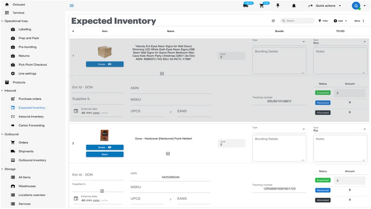This screenshot has height=209, width=371.
Task: Click the Expected status badge for item 1
Action: click(323, 92)
